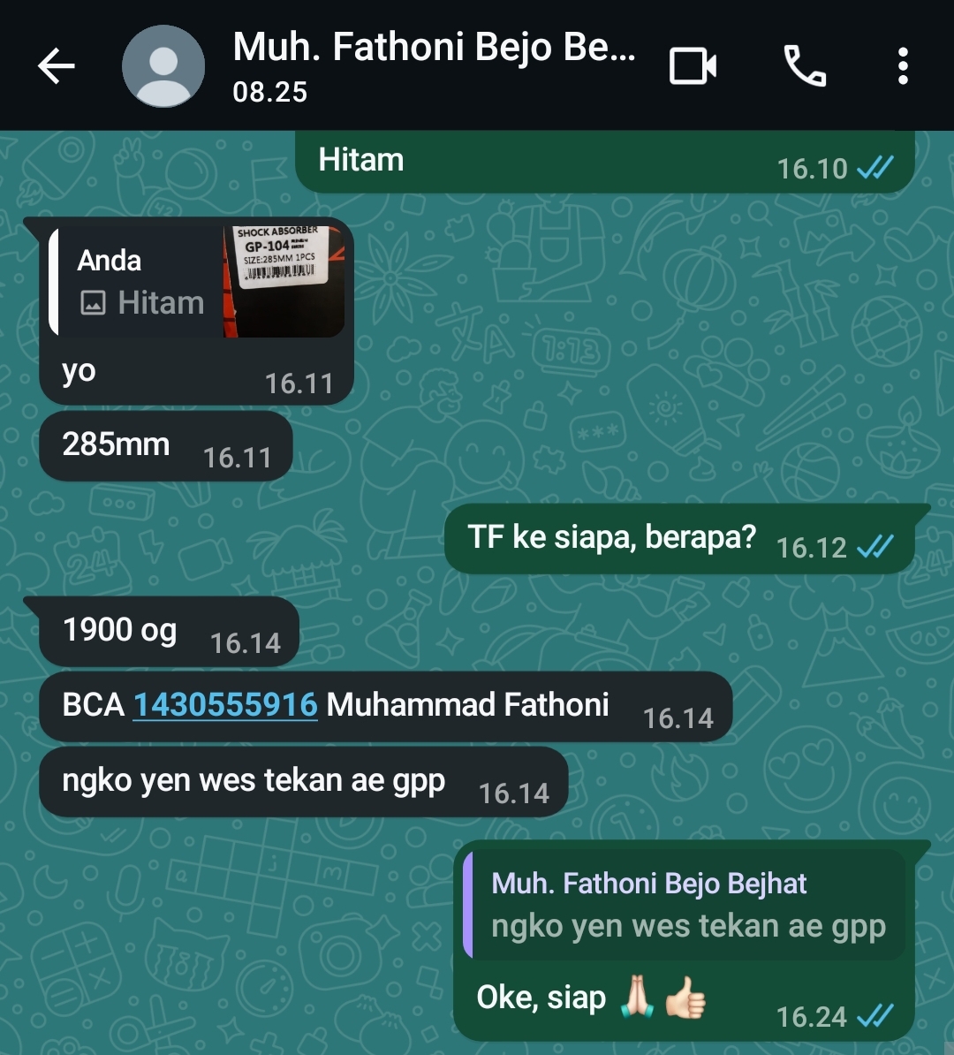The width and height of the screenshot is (954, 1055).
Task: Select the 'Oke, siap' message
Action: tap(685, 941)
